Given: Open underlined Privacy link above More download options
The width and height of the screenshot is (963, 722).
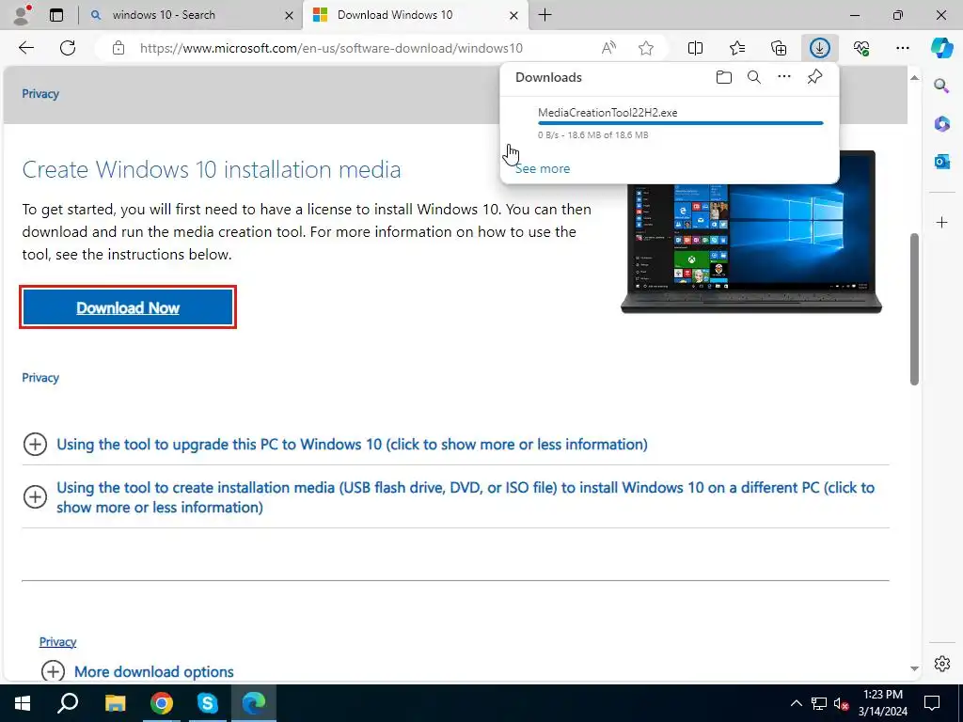Looking at the screenshot, I should pos(57,641).
